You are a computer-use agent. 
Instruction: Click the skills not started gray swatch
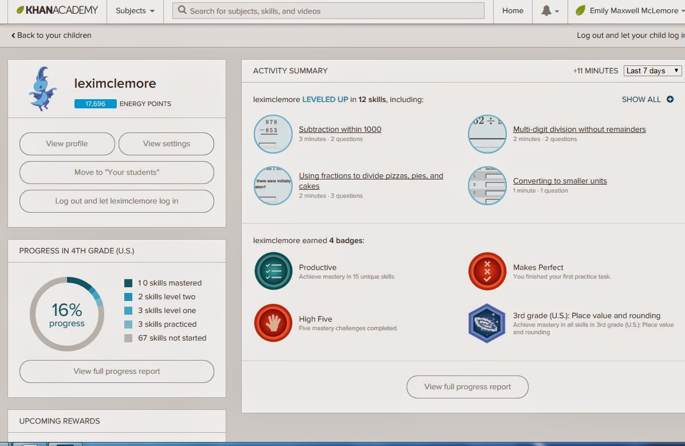coord(128,338)
